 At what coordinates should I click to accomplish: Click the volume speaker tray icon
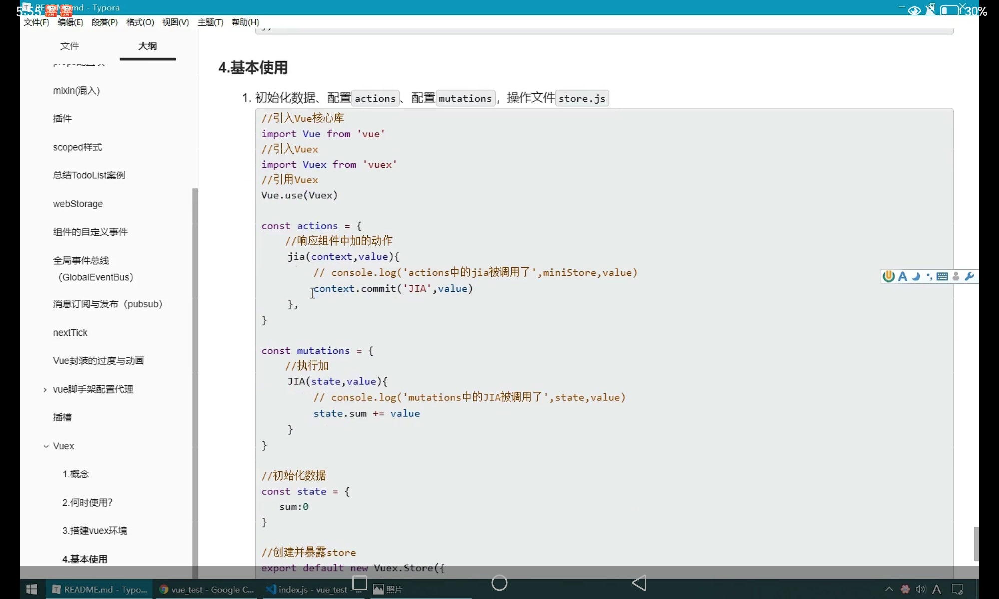[920, 589]
